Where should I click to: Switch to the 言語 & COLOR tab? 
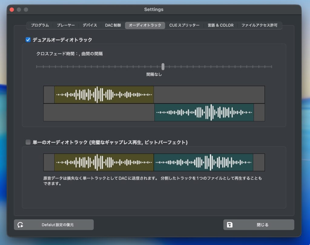220,25
